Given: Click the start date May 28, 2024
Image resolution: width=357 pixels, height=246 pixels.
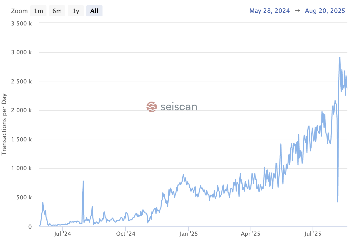Looking at the screenshot, I should (x=269, y=11).
